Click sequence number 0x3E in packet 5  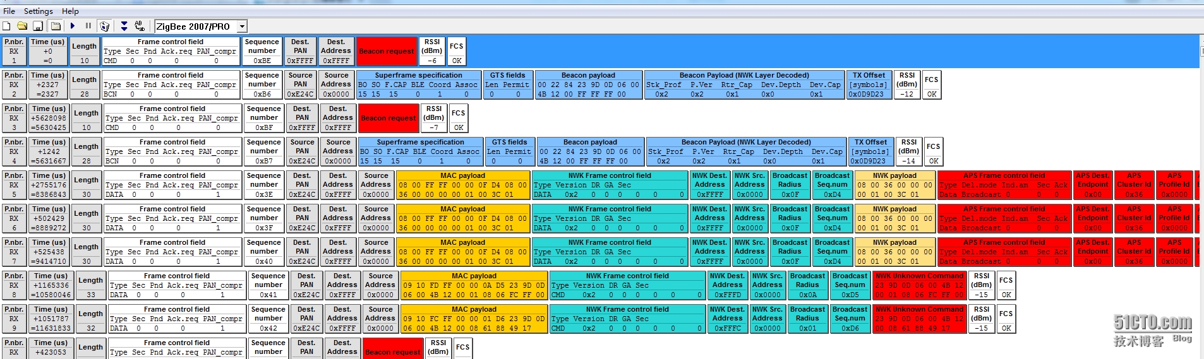264,185
